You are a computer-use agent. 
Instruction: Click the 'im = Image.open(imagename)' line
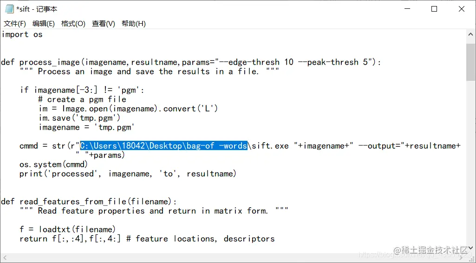[128, 109]
